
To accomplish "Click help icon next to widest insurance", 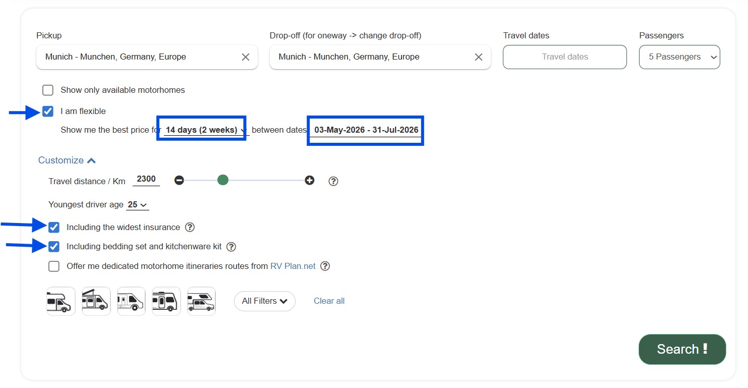I will (x=190, y=227).
